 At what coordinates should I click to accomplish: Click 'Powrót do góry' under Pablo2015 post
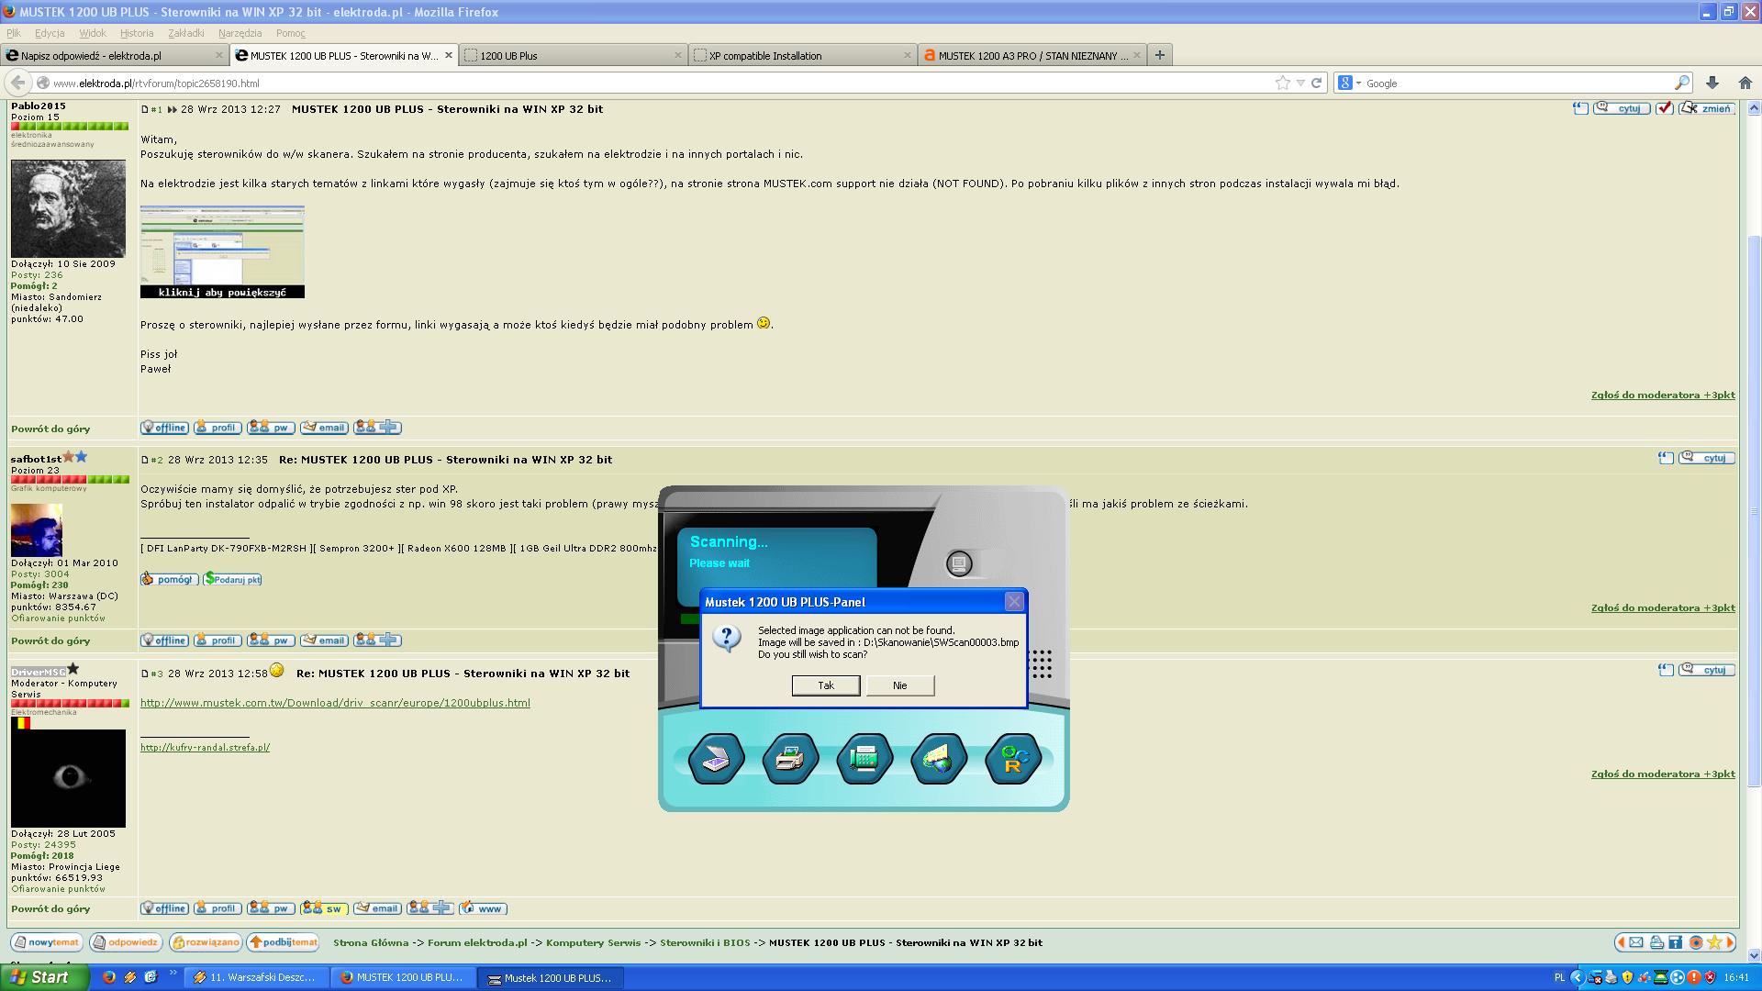tap(50, 429)
